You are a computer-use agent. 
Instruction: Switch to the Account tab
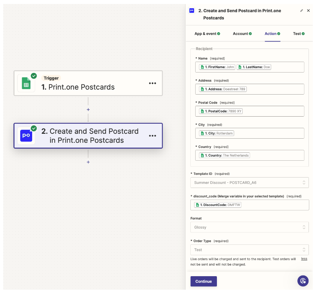[x=242, y=34]
